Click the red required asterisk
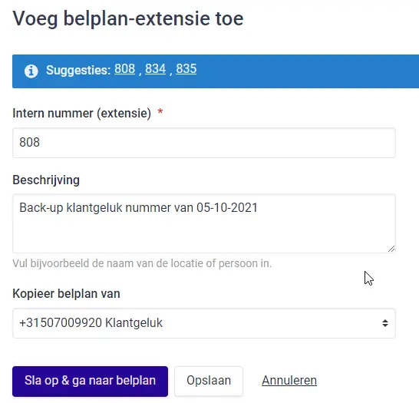 pos(160,111)
